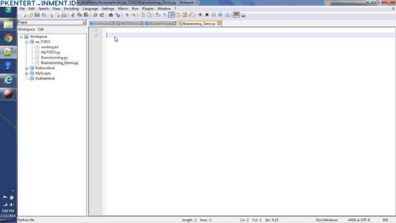Open the Plugins menu
The height and width of the screenshot is (223, 396).
[x=148, y=9]
